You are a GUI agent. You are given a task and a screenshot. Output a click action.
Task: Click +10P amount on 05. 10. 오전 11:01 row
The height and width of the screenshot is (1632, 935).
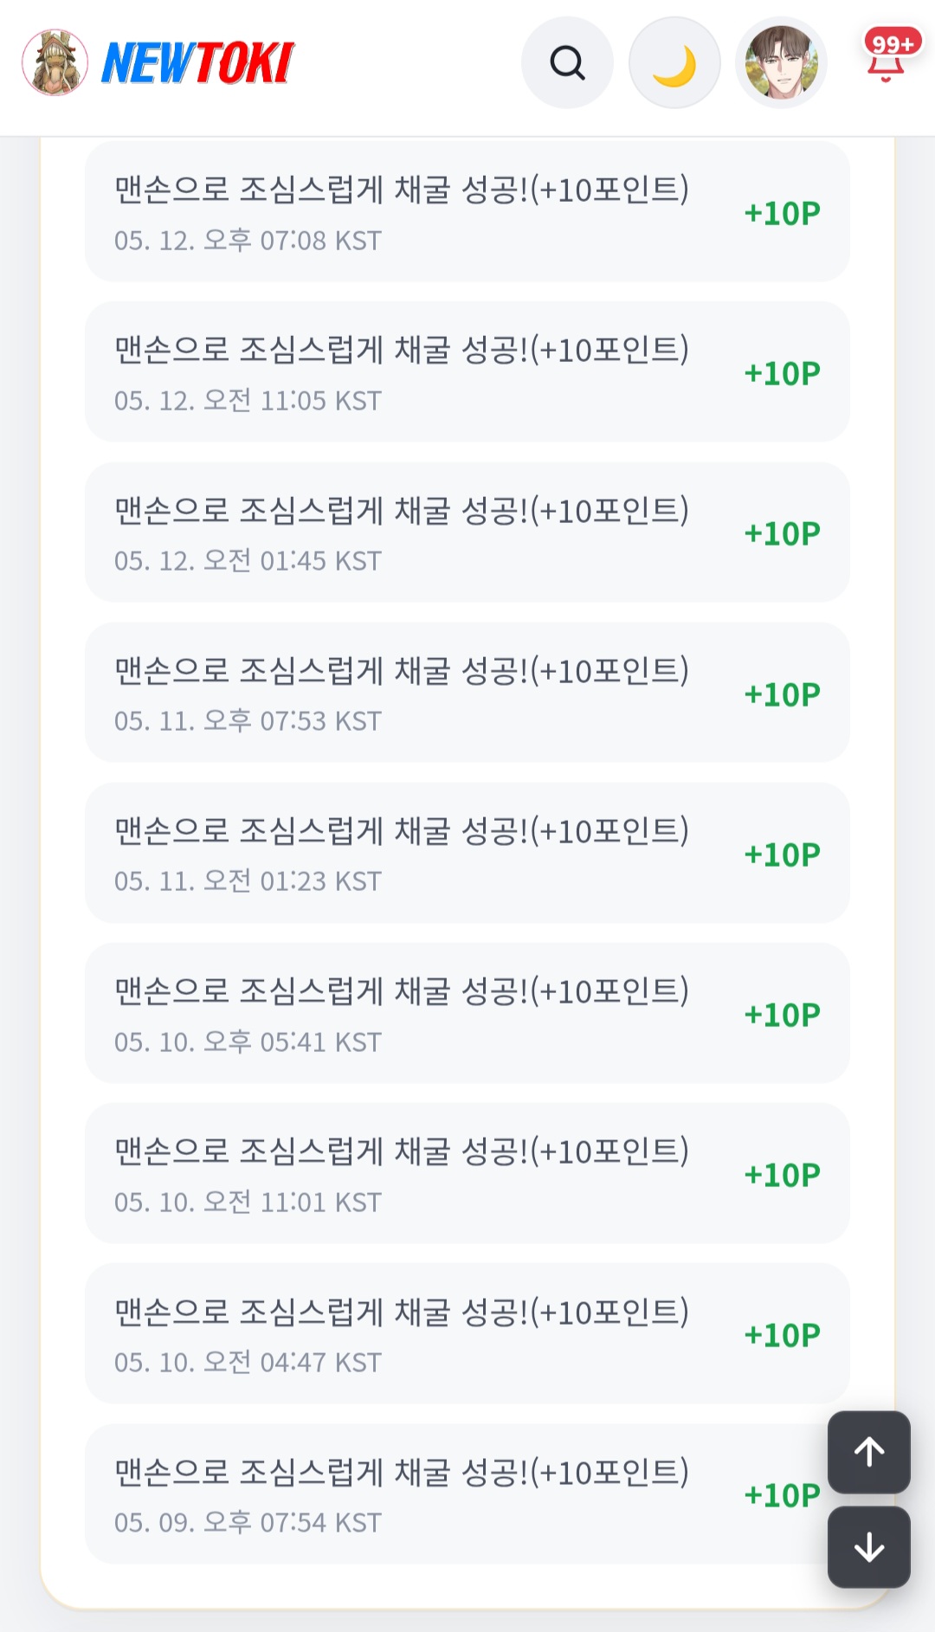click(782, 1175)
